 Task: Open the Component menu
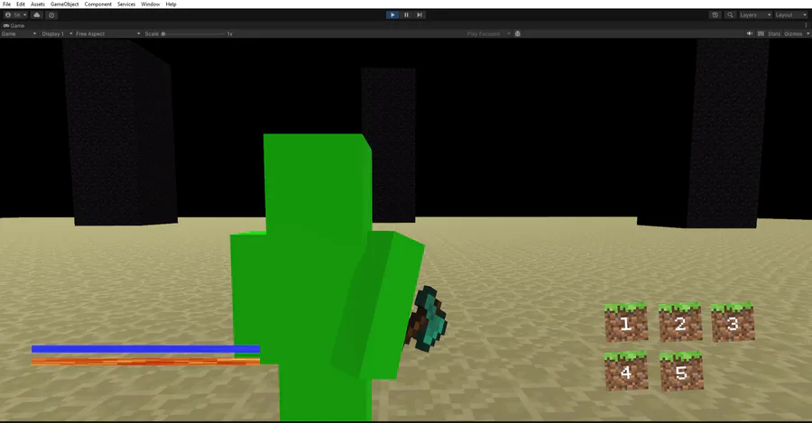coord(97,5)
